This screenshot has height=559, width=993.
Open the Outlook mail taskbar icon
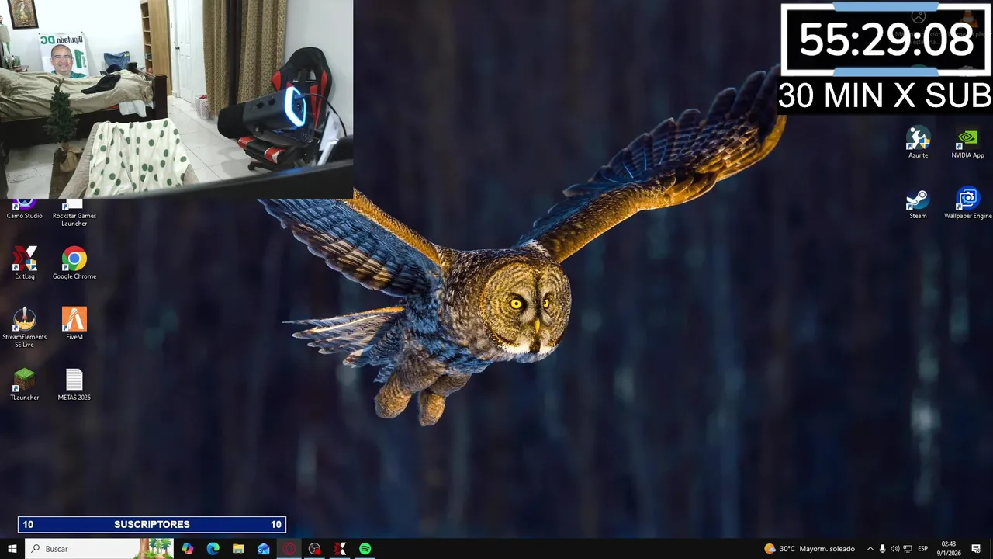[x=264, y=549]
